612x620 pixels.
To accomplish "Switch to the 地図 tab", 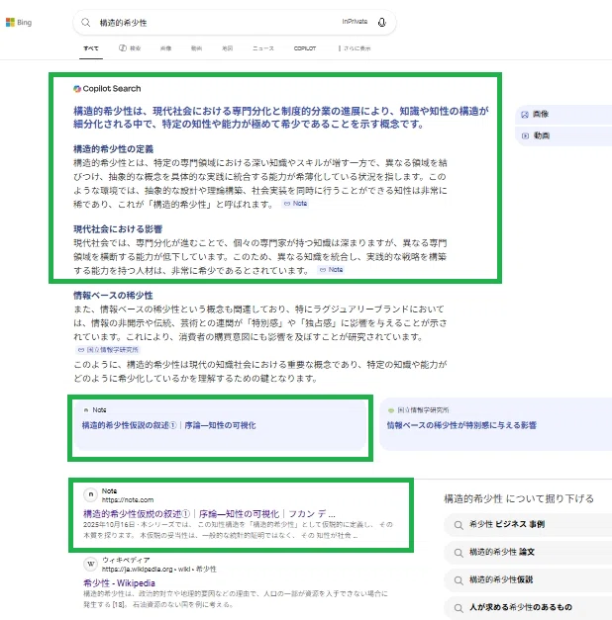I will [x=228, y=48].
